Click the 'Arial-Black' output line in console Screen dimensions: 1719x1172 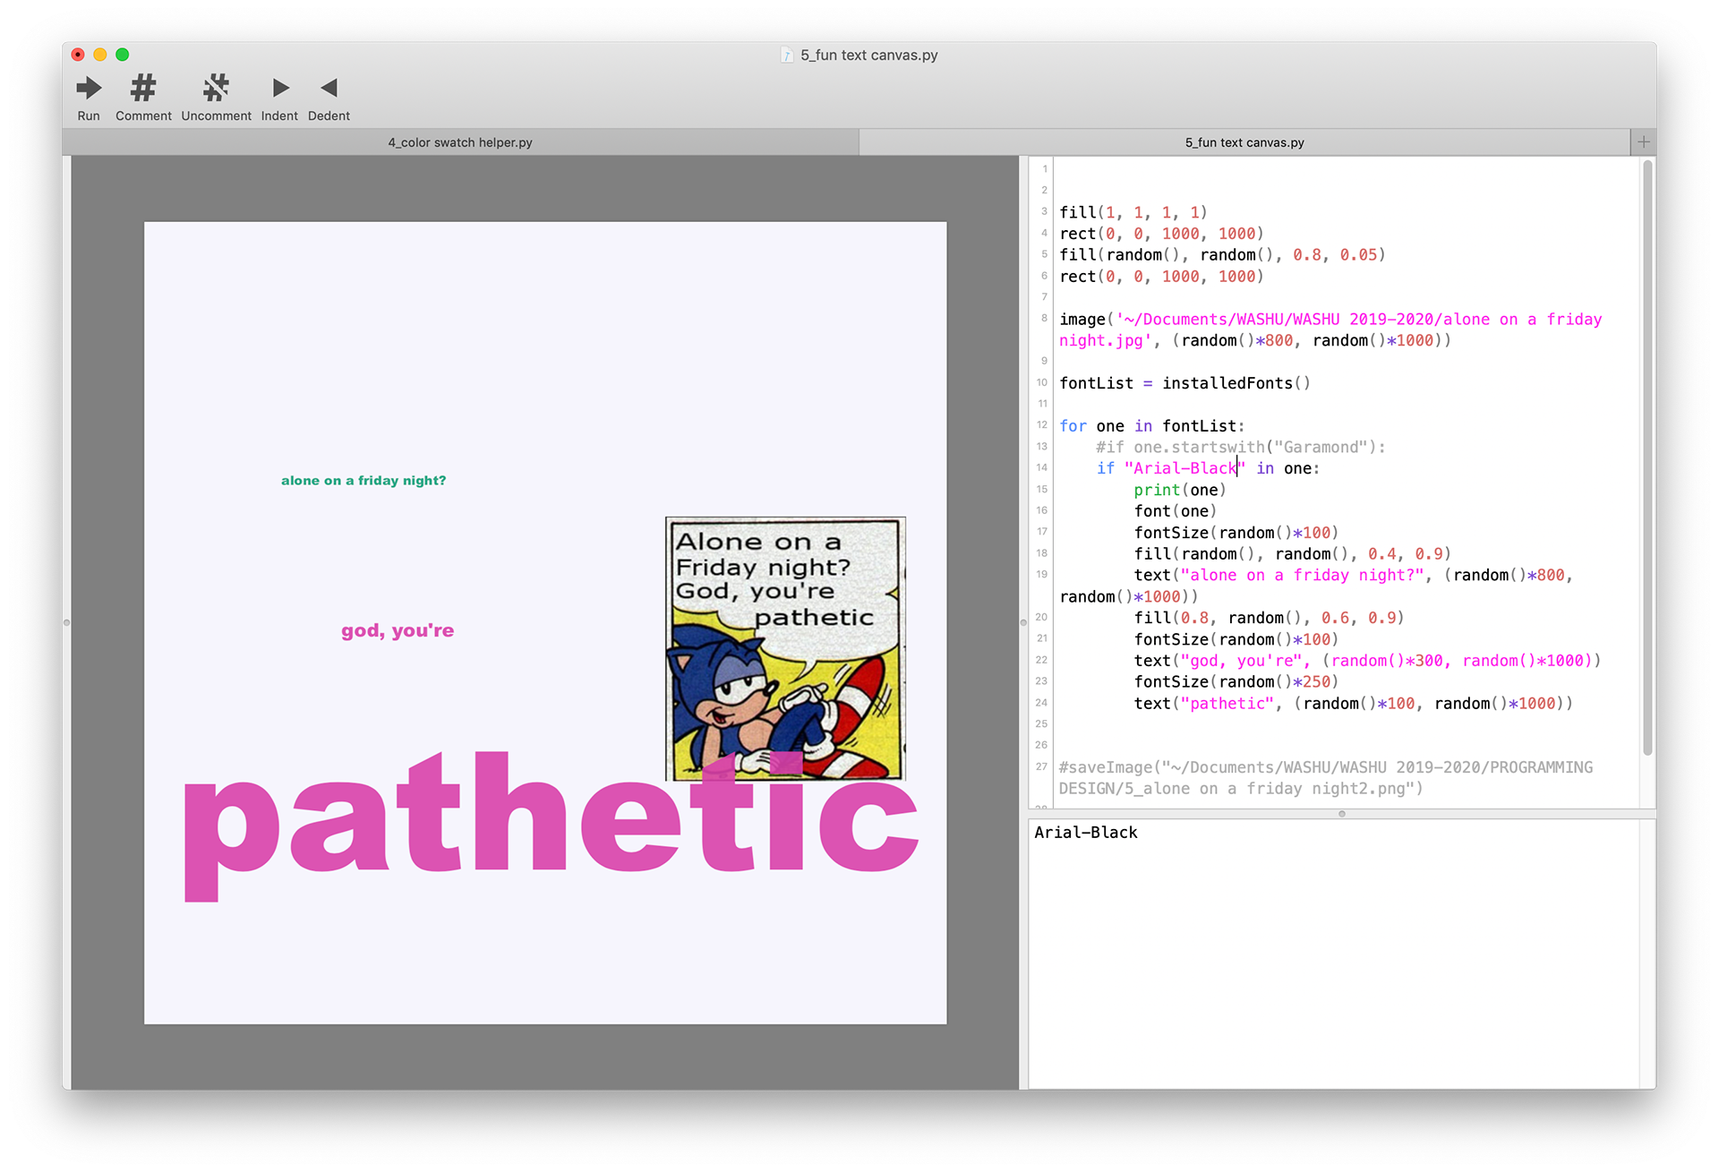coord(1086,833)
